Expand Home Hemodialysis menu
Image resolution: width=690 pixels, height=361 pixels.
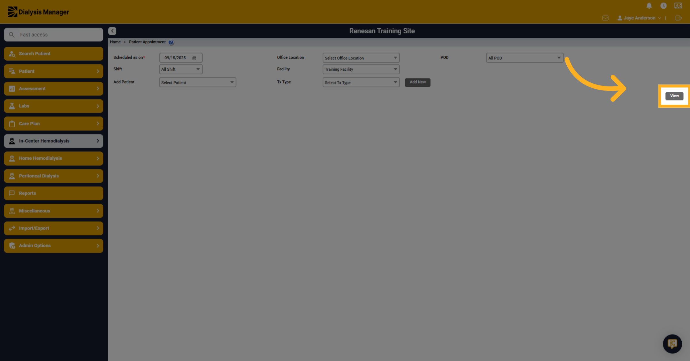(53, 158)
